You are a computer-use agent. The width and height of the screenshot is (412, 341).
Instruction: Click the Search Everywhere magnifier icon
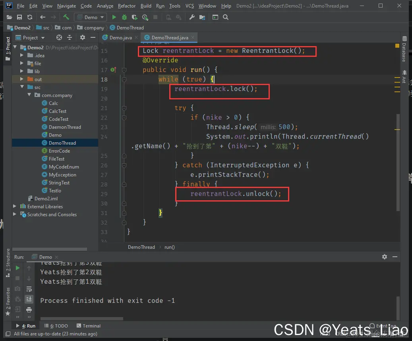[225, 17]
